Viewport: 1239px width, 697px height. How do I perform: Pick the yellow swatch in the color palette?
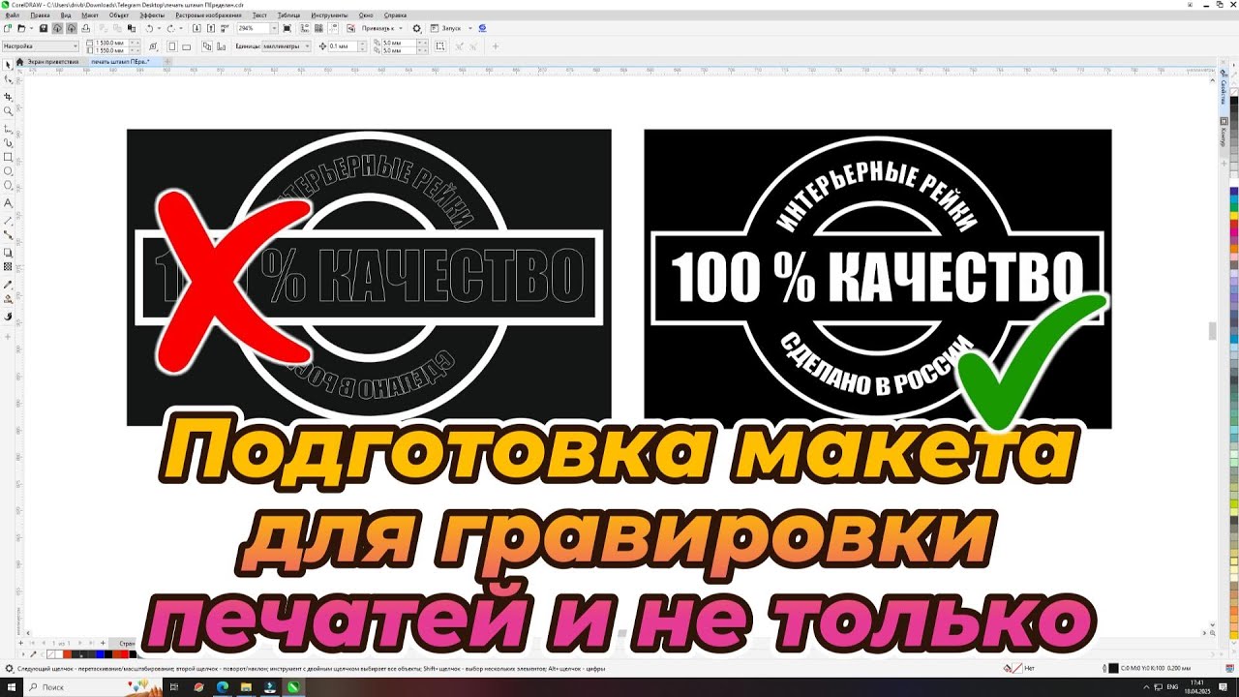tap(1234, 215)
